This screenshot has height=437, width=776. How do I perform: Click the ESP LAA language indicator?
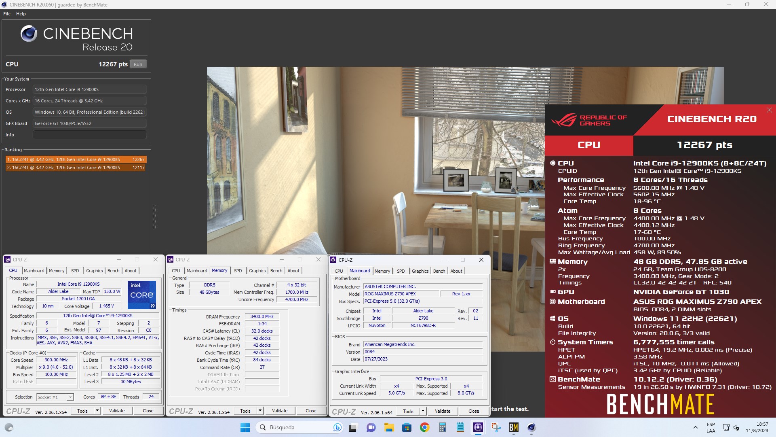[711, 427]
